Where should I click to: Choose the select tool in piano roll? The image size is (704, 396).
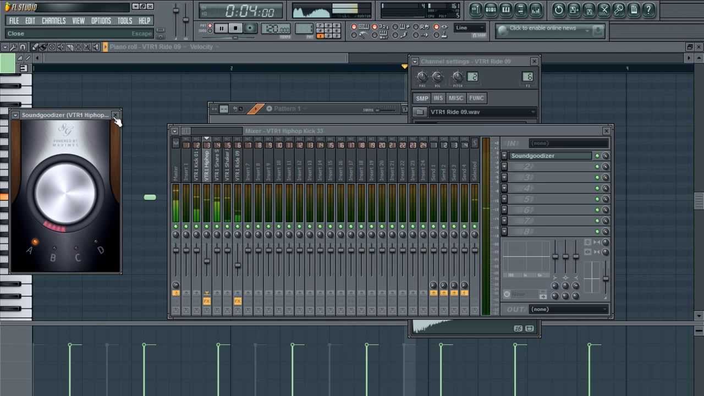[x=78, y=47]
